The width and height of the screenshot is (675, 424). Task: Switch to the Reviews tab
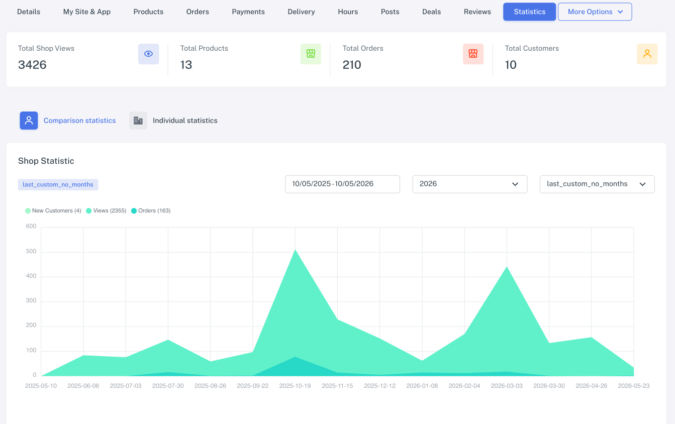tap(477, 12)
